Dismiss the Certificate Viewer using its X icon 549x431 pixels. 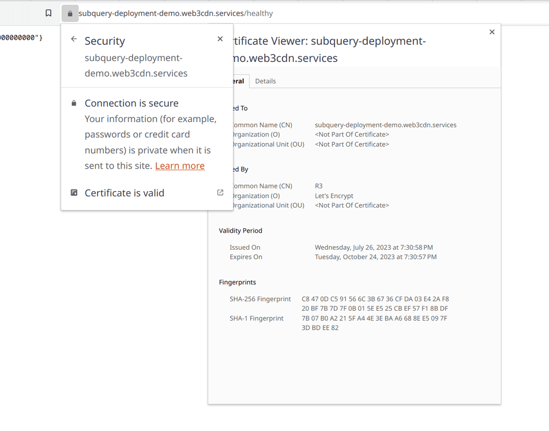(492, 31)
